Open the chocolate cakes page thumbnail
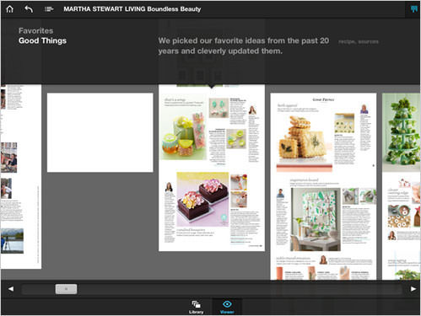Viewport: 421px width, 316px height. point(212,168)
